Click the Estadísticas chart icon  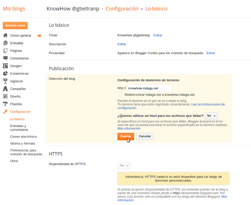(x=5, y=73)
